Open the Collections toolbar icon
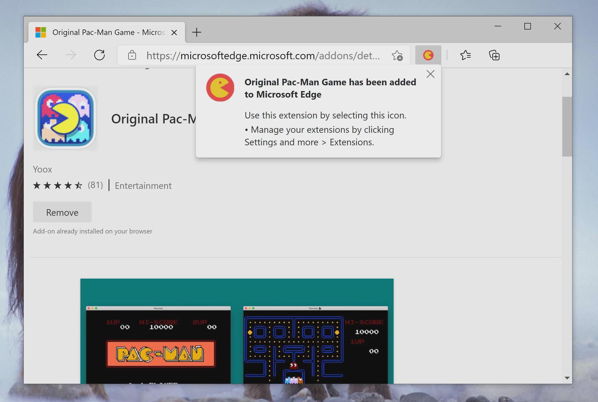The height and width of the screenshot is (402, 598). [494, 55]
